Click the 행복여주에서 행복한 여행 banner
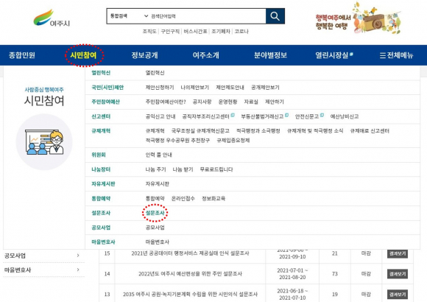Image resolution: width=427 pixels, height=302 pixels. coord(358,18)
